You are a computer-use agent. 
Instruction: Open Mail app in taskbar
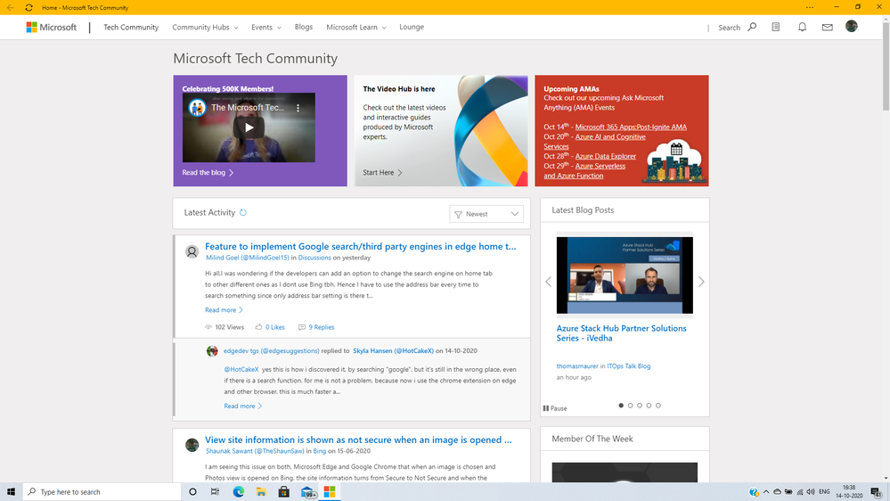[307, 492]
